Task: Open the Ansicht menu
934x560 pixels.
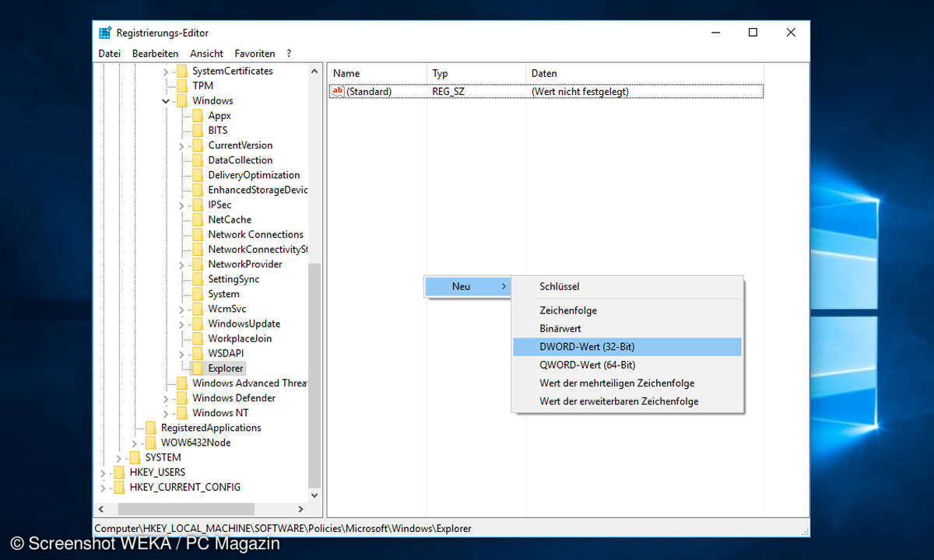Action: coord(207,54)
